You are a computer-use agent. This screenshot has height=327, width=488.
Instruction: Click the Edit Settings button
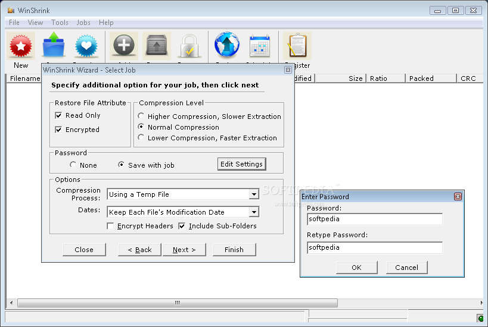point(241,164)
